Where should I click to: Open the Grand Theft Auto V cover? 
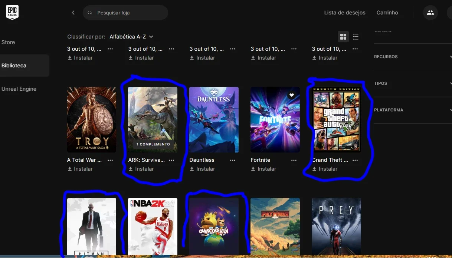pos(337,120)
